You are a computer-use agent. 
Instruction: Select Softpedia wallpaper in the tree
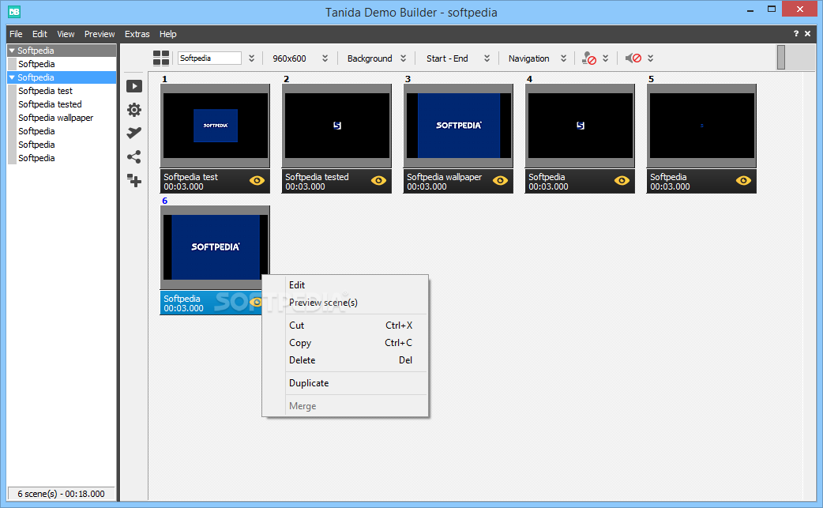tap(55, 118)
